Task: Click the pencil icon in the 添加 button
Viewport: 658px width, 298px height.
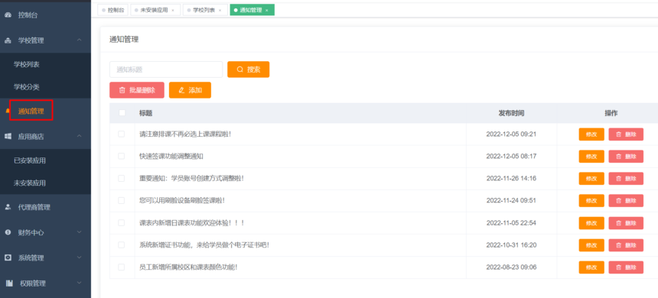Action: pyautogui.click(x=181, y=90)
